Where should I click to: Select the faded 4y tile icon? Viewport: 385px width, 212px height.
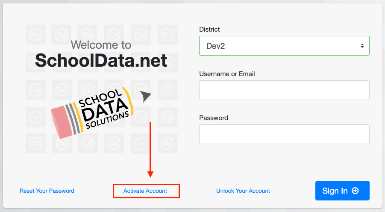tap(168, 143)
